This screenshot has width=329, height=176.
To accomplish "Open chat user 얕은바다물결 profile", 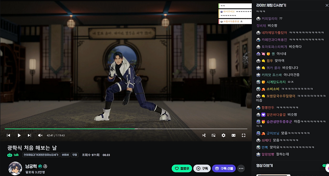I will [276, 114].
